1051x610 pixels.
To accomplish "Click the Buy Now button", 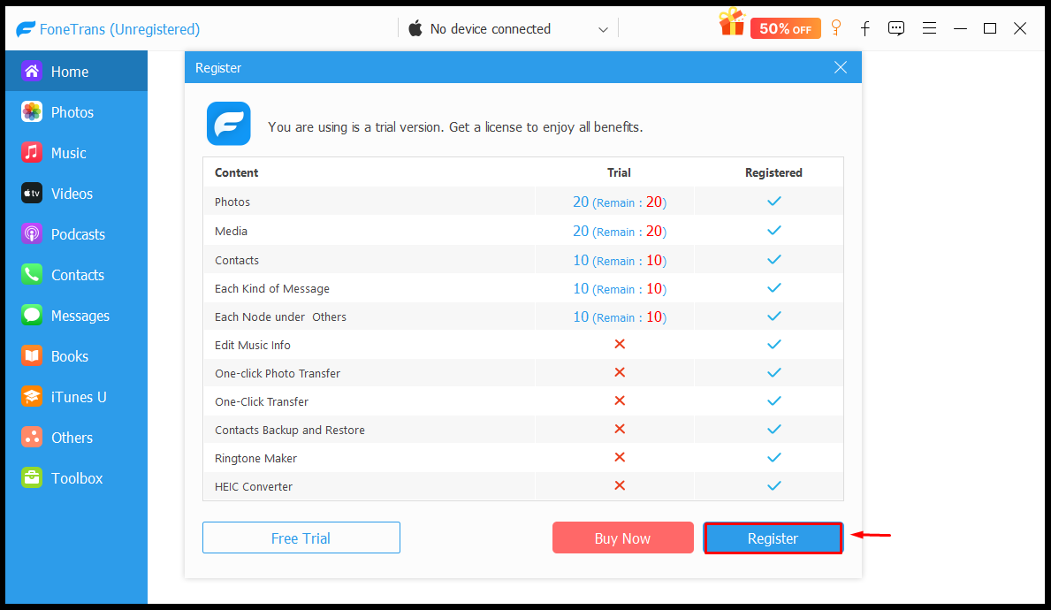I will (622, 538).
